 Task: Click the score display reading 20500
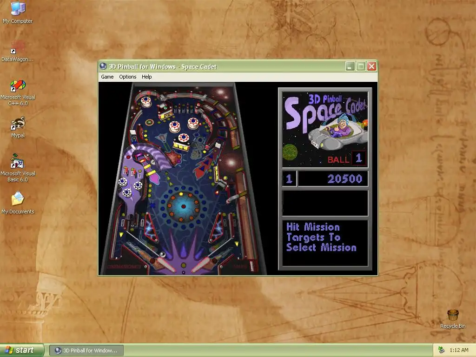coord(333,178)
